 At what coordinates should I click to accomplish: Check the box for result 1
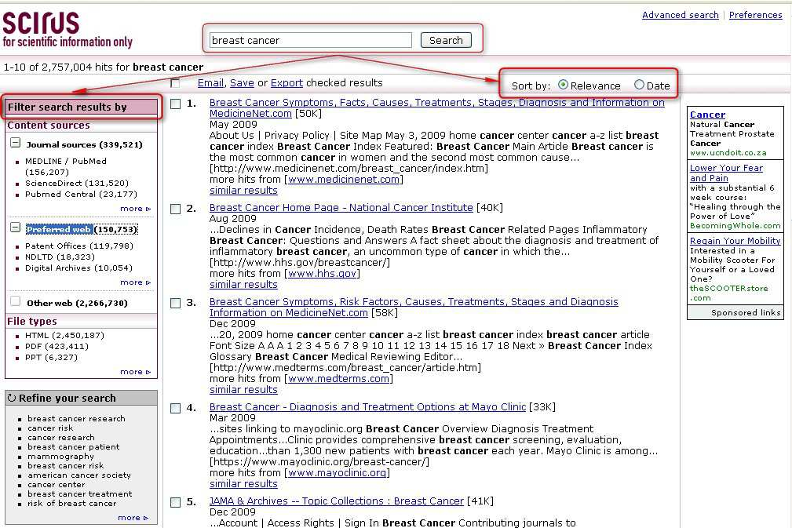point(175,104)
